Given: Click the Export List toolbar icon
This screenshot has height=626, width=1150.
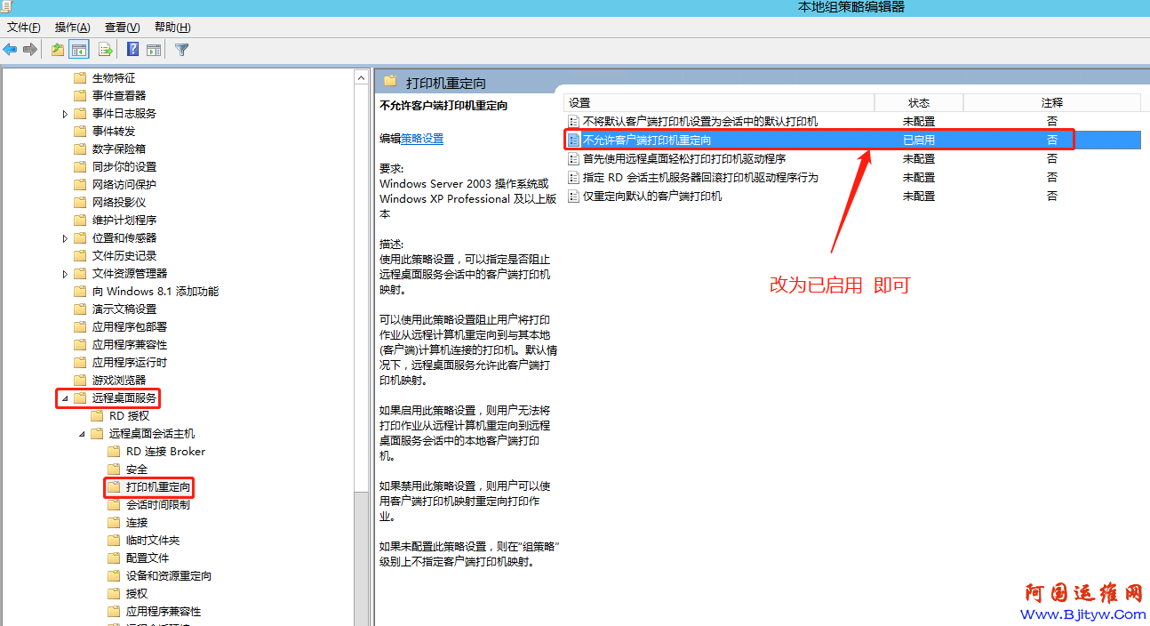Looking at the screenshot, I should (x=106, y=50).
